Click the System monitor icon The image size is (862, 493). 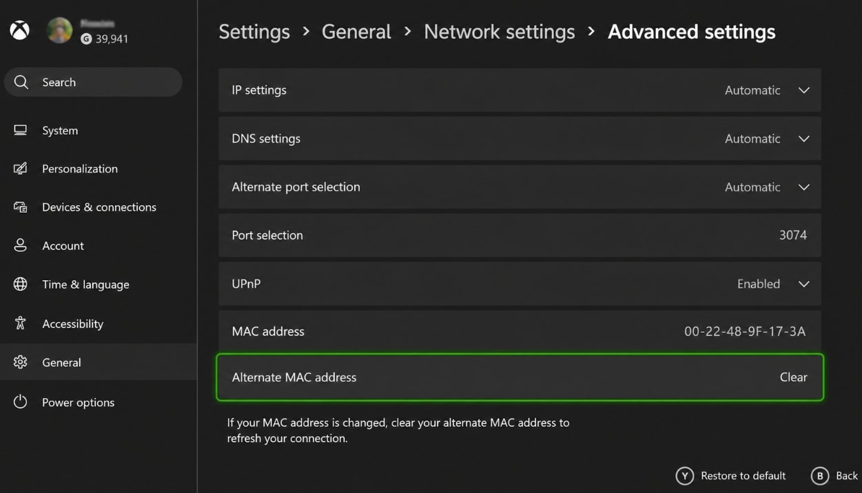[21, 130]
